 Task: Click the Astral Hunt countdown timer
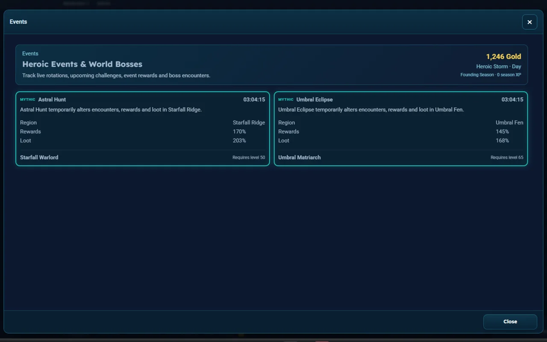pos(254,99)
